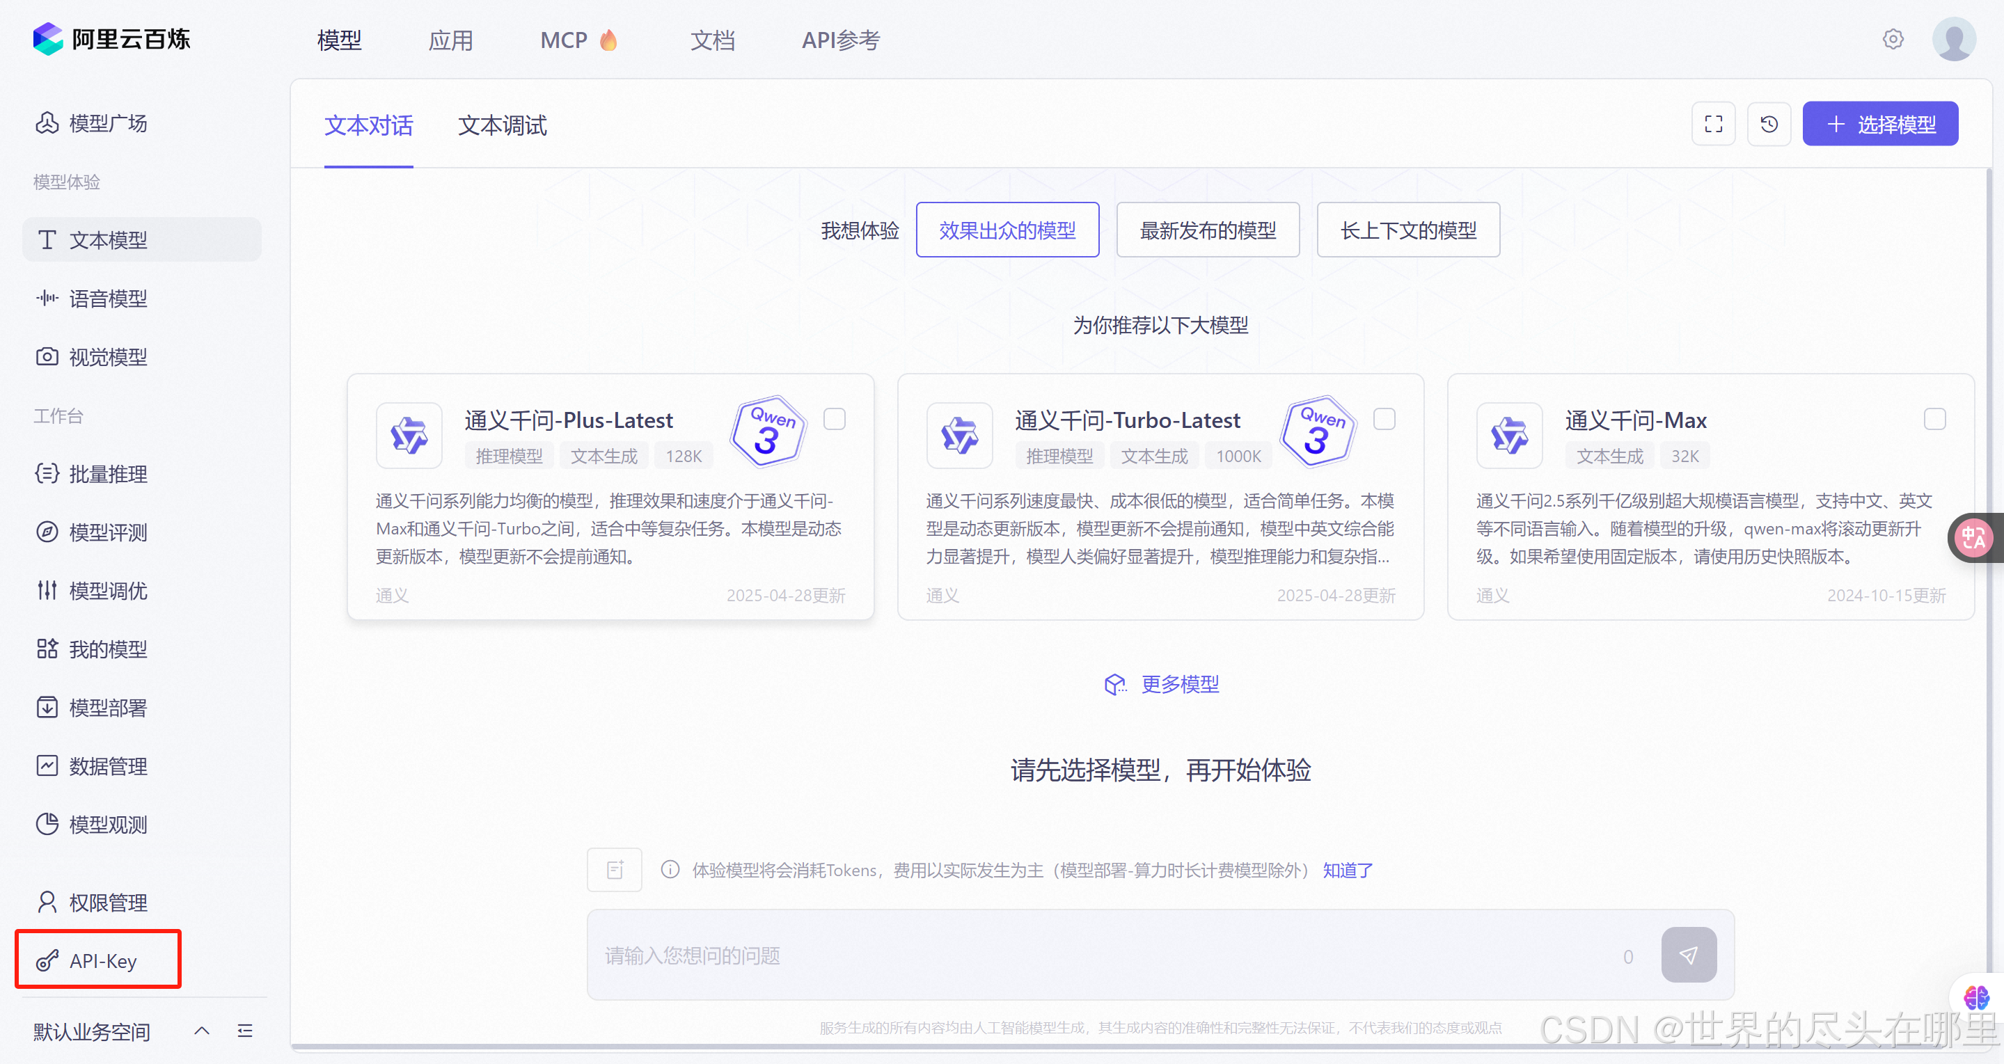Check the 通义千问-Turbo-Latest model checkbox
This screenshot has height=1064, width=2004.
point(1384,419)
